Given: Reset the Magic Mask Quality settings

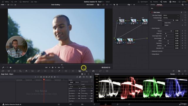Looking at the screenshot, I should tap(92, 80).
